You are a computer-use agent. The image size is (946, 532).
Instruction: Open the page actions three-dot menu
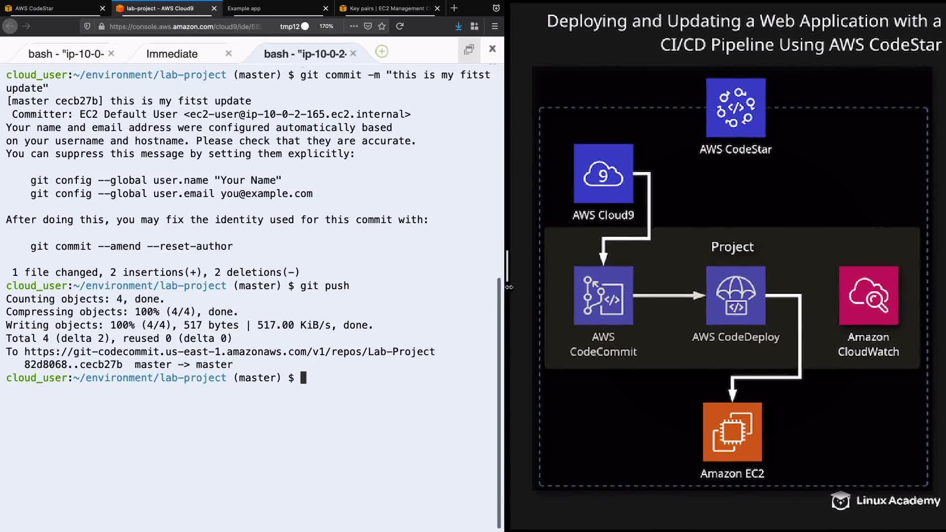(x=354, y=26)
